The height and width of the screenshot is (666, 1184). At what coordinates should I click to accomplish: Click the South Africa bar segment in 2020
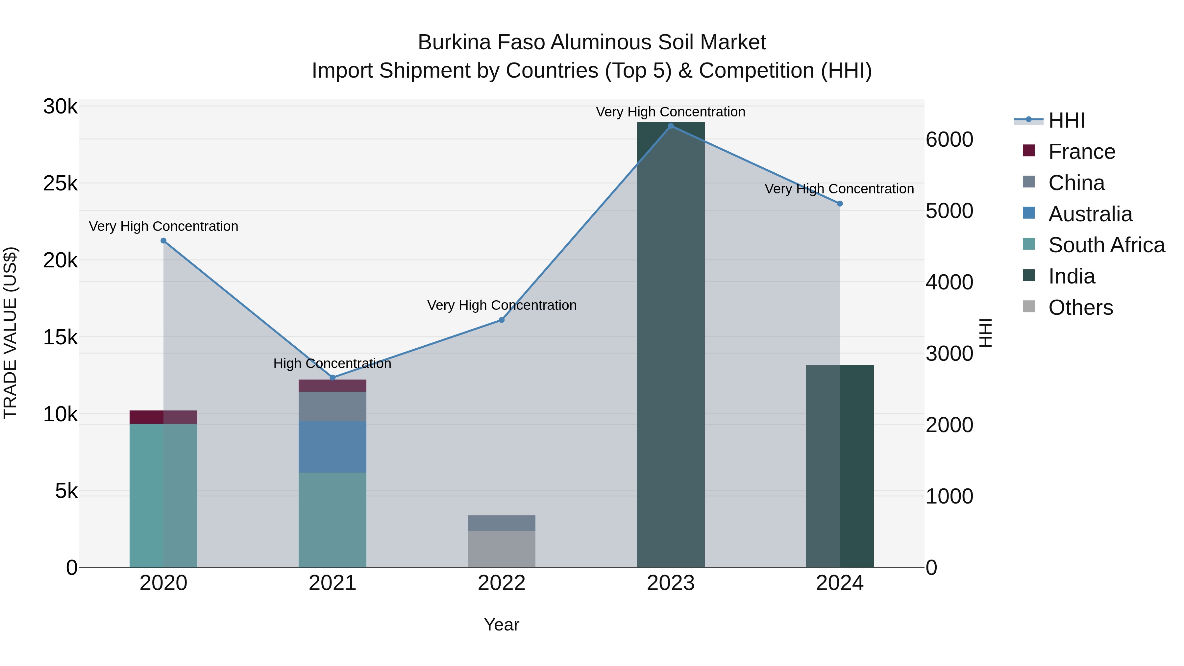click(x=163, y=496)
